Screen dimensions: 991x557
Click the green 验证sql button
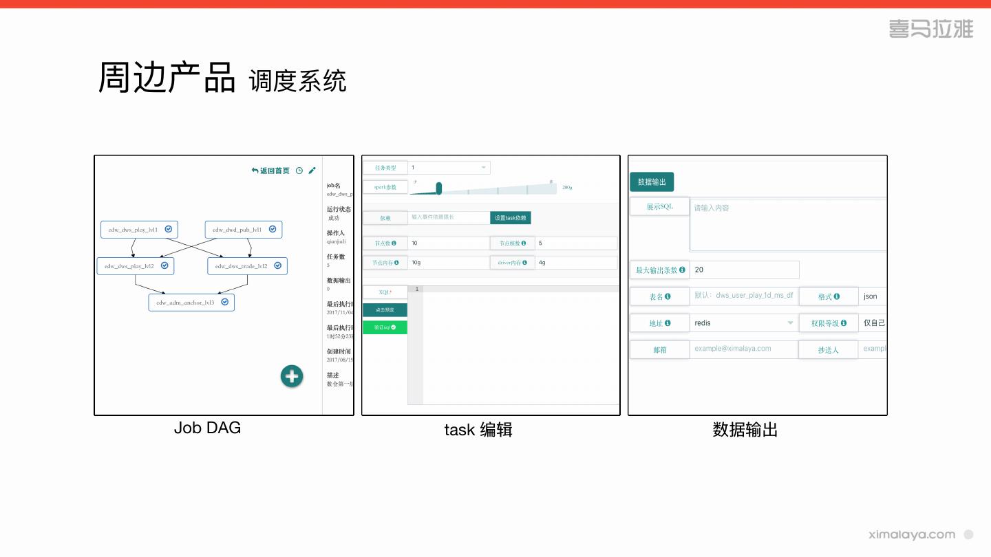385,328
